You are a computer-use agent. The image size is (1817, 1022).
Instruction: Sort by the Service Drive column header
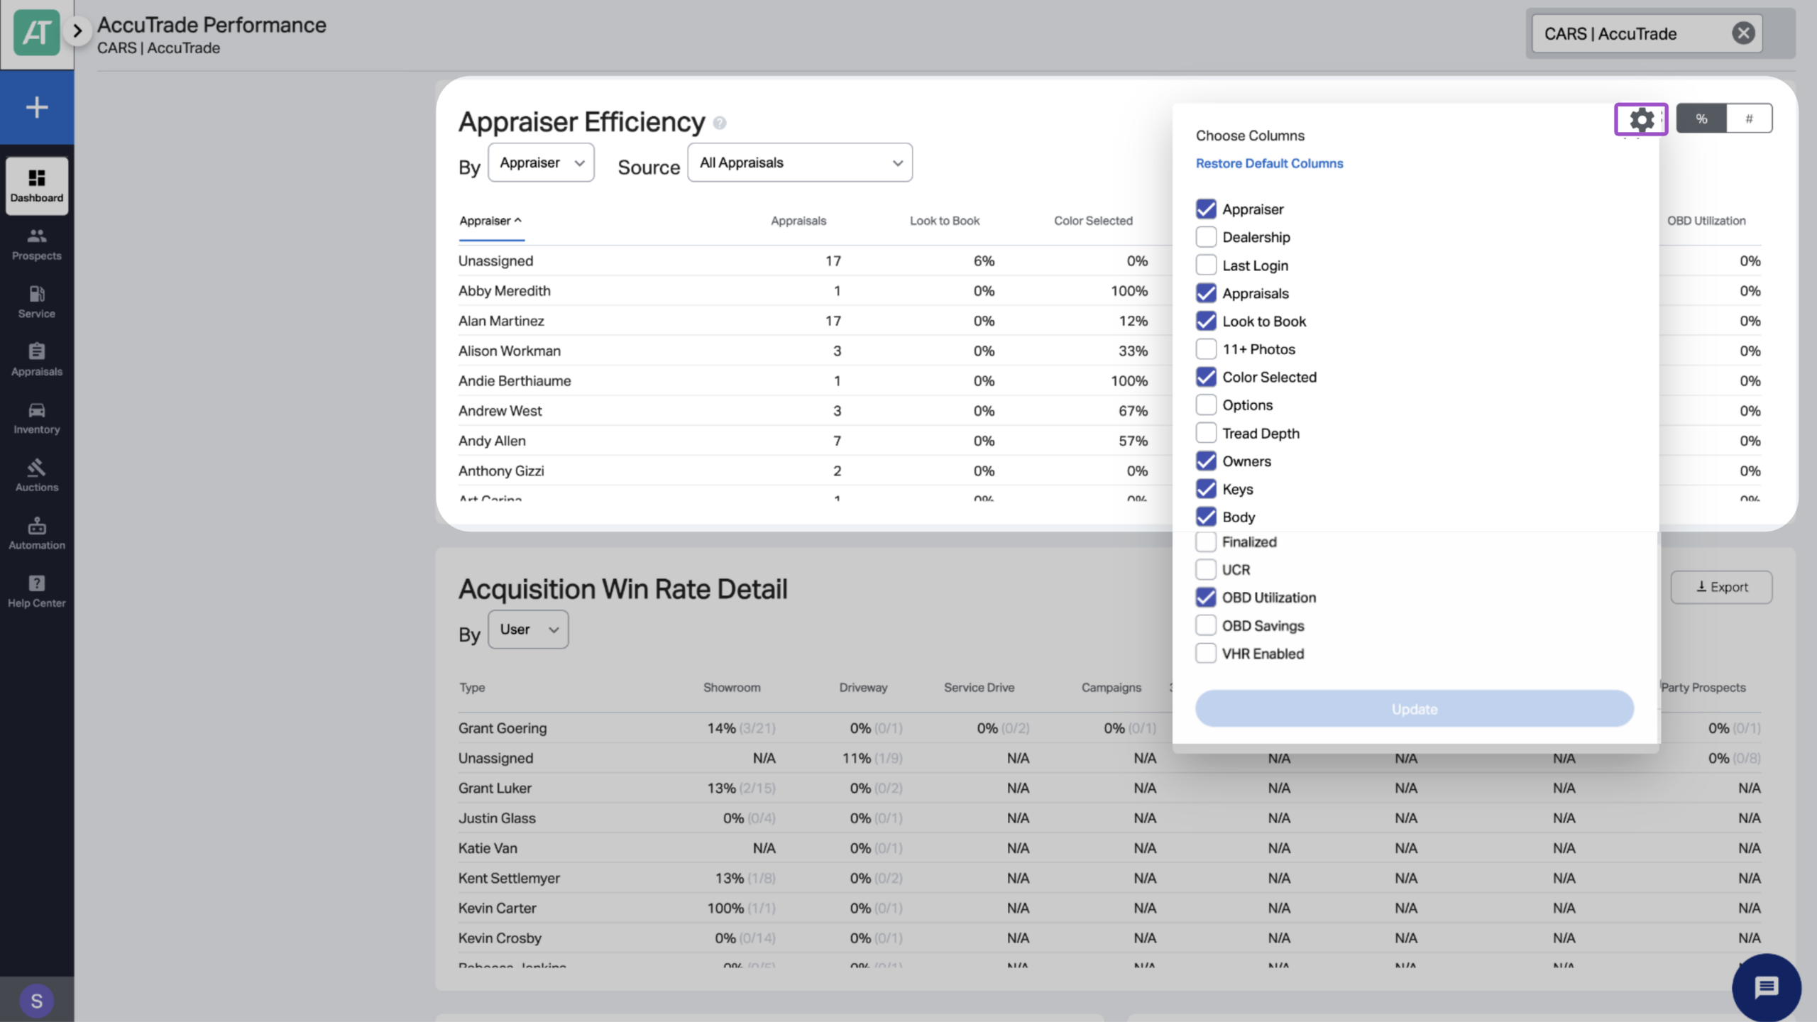click(979, 688)
